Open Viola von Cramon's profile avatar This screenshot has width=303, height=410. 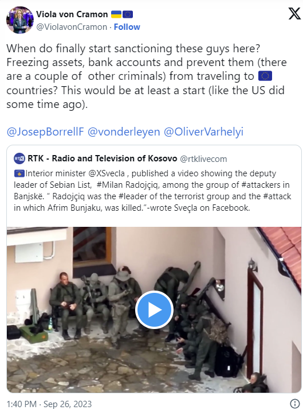(x=20, y=20)
